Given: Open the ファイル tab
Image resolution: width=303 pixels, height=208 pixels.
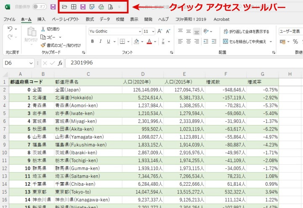Looking at the screenshot, I should [9, 19].
